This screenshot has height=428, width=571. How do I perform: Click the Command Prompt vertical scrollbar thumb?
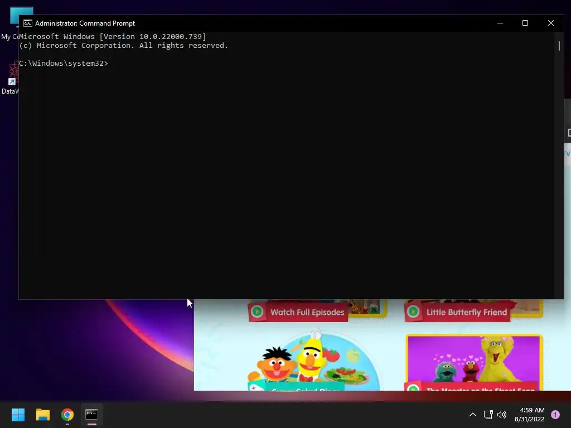[x=559, y=46]
